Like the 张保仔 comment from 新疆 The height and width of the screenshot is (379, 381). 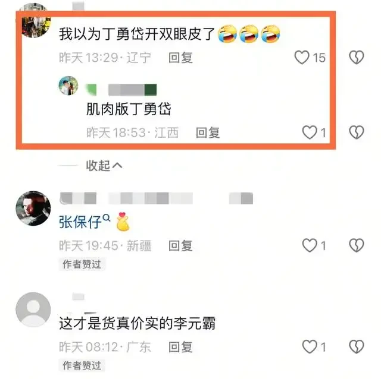(x=310, y=245)
